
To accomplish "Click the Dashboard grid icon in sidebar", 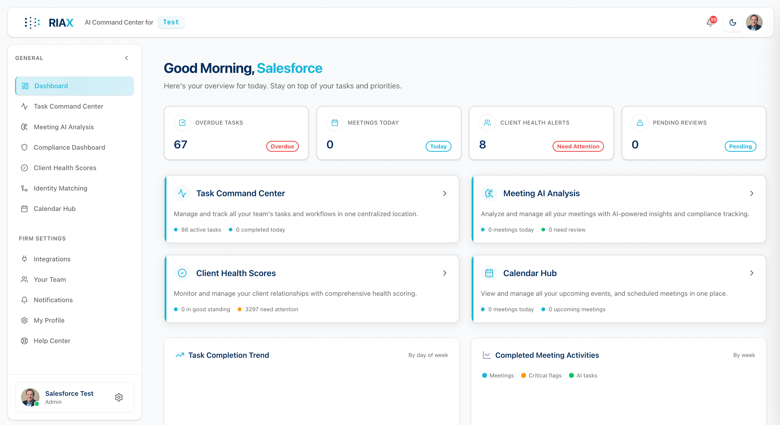I will [x=25, y=86].
